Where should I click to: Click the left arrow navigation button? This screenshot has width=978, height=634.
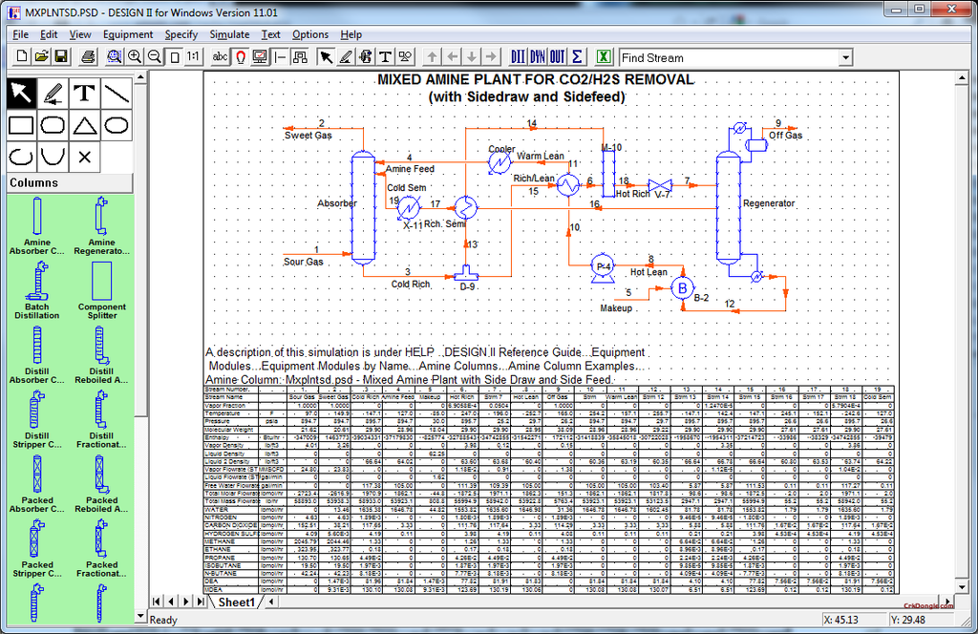tap(452, 56)
